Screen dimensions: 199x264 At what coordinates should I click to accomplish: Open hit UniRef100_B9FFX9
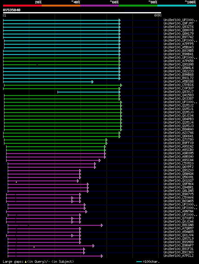(178, 143)
